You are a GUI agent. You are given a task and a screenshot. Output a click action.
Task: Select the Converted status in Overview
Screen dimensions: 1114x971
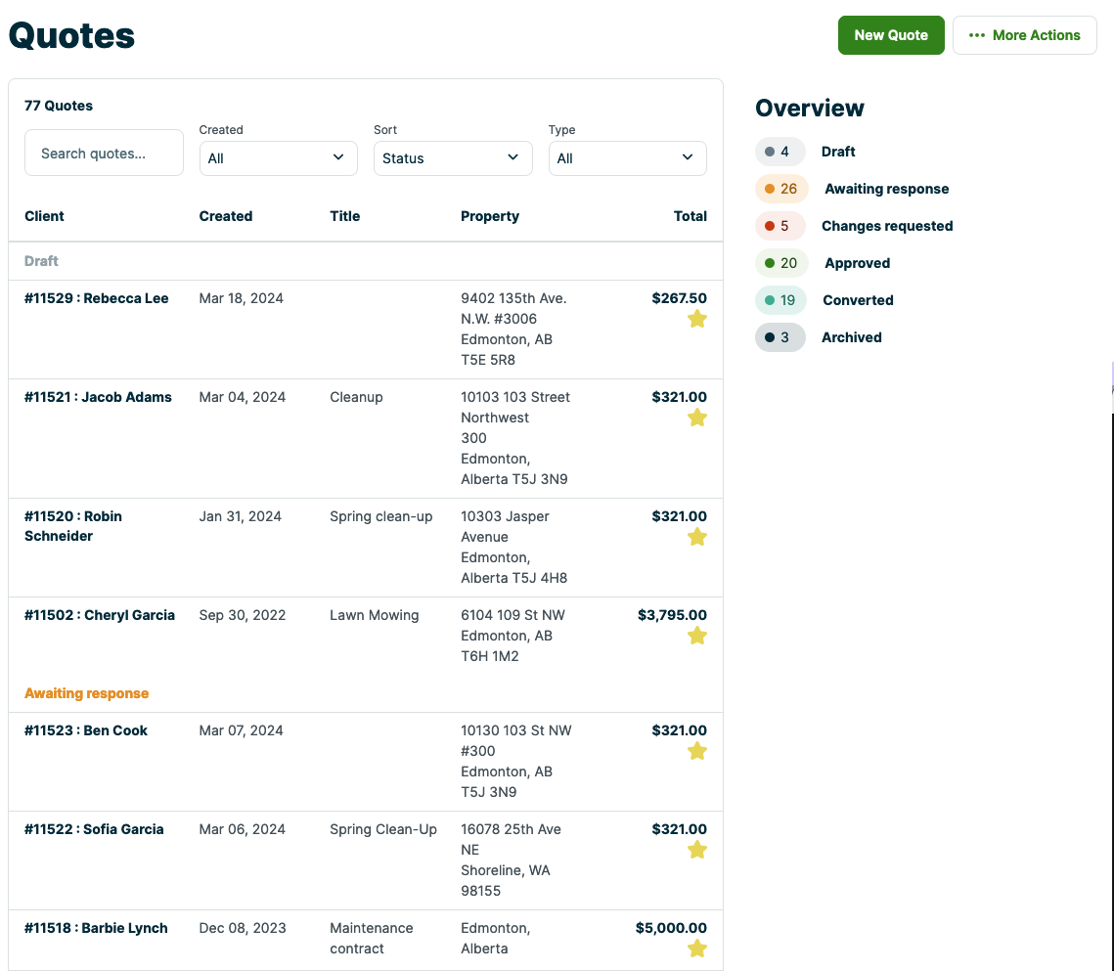(858, 300)
